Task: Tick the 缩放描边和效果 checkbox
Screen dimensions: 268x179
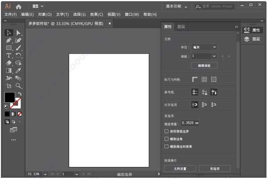Action: pyautogui.click(x=167, y=146)
